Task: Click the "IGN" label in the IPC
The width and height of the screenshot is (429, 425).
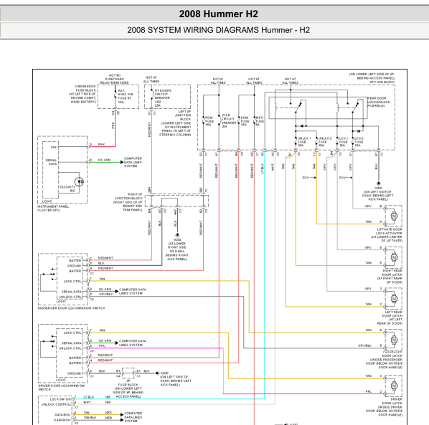Action: coord(54,147)
